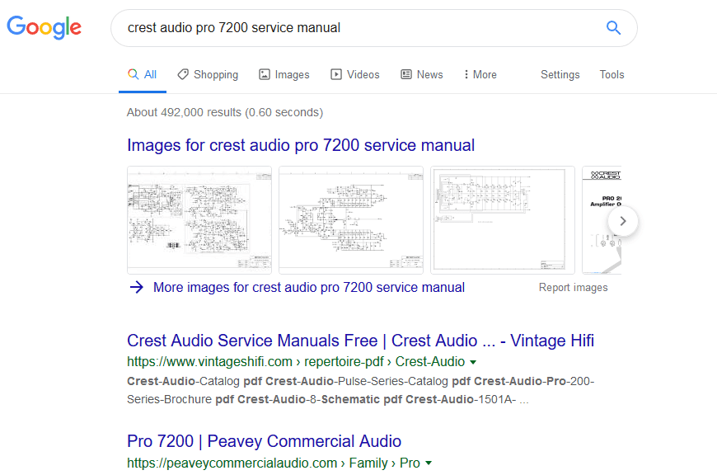The image size is (717, 475).
Task: Select the News tab
Action: [x=421, y=74]
